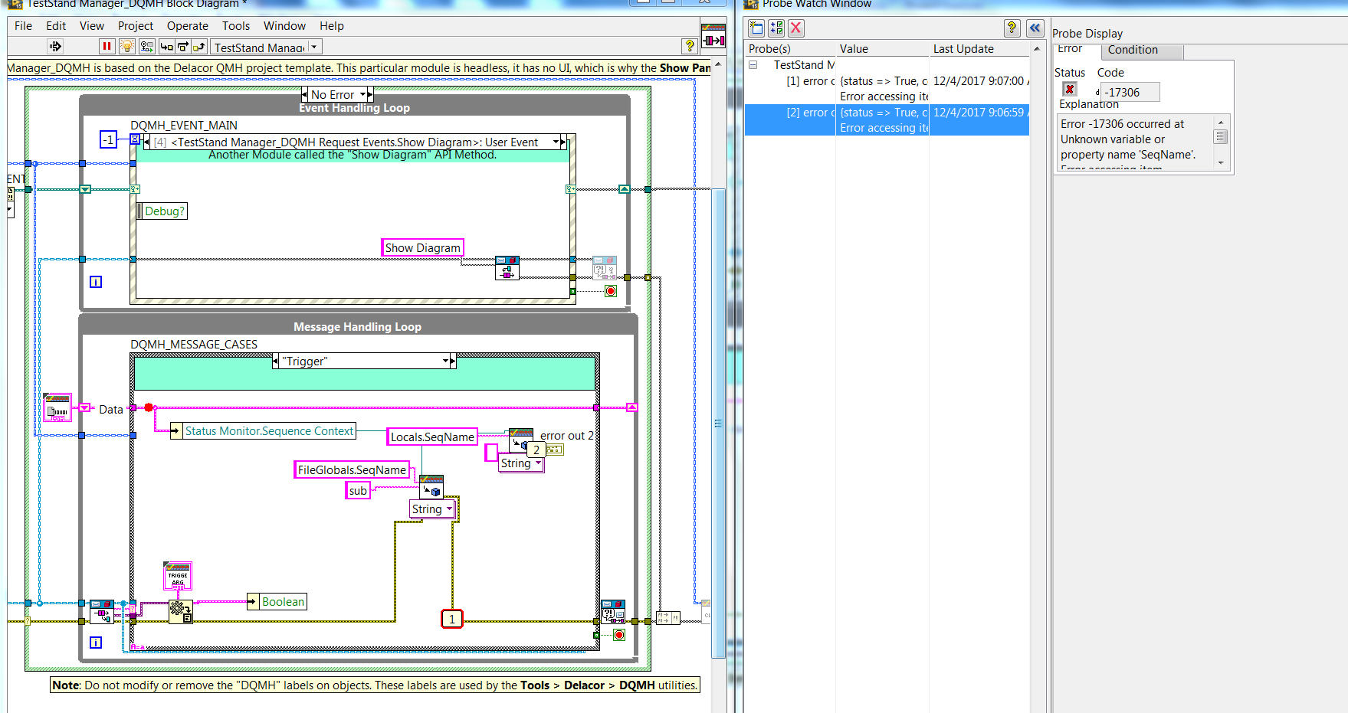Viewport: 1348px width, 713px height.
Task: Click the FileGlobals.SeqName string constant
Action: (x=352, y=470)
